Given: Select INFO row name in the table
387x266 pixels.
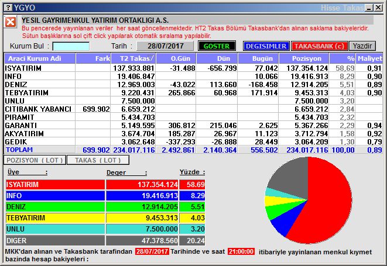Looking at the screenshot, I should [x=13, y=77].
